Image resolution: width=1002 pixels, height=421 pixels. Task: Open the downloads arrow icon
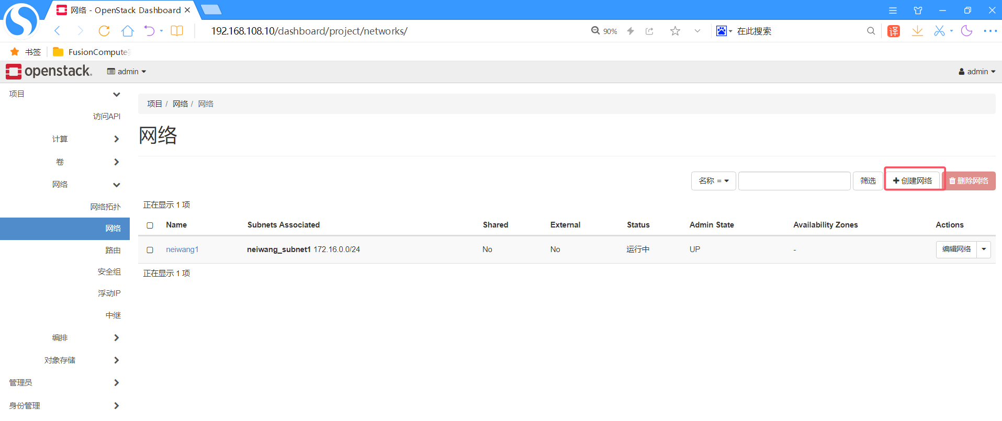pos(917,31)
